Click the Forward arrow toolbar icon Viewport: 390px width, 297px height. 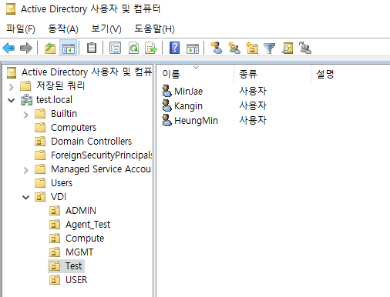(x=26, y=48)
